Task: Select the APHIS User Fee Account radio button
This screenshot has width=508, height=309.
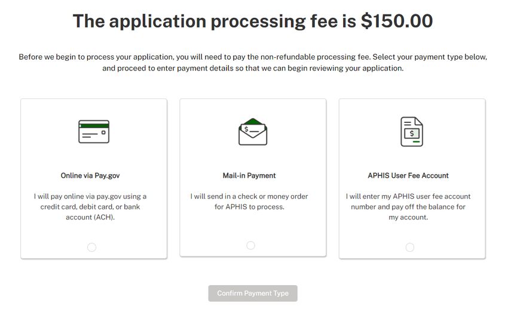Action: click(x=410, y=248)
